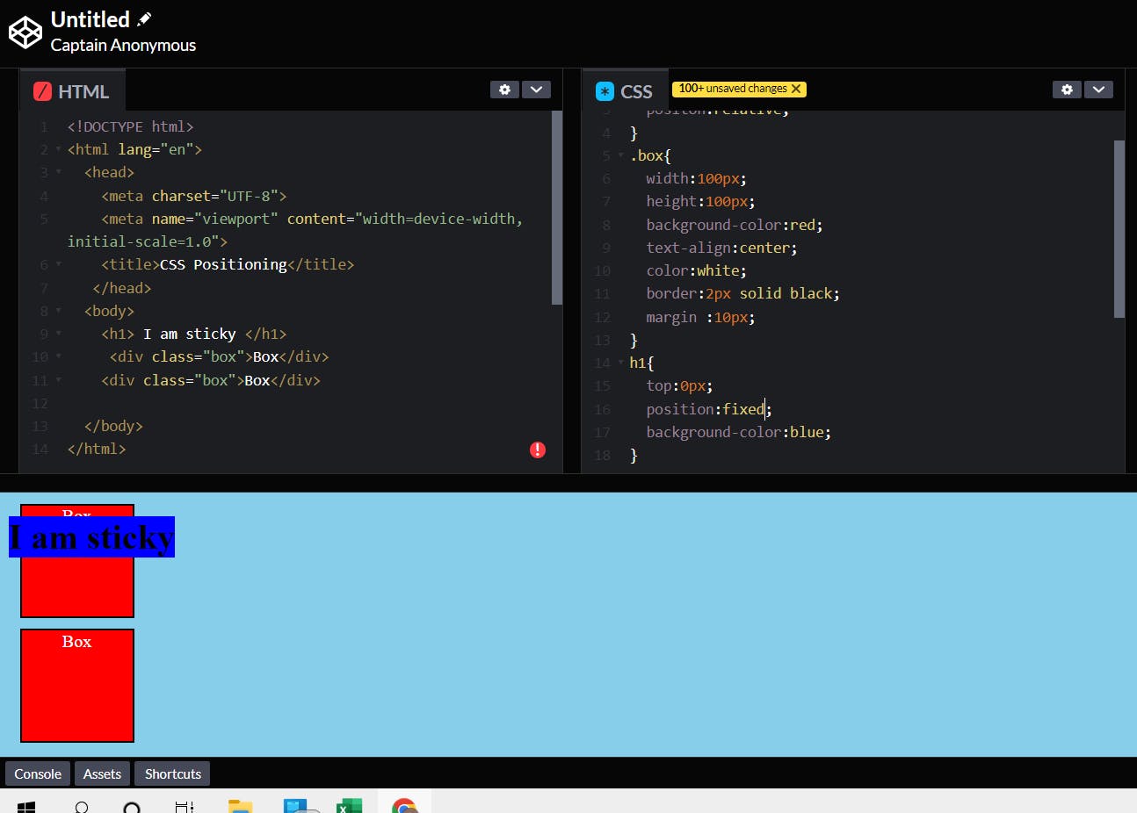Collapse h1 rule fold arrow in CSS
This screenshot has width=1137, height=813.
coord(621,363)
